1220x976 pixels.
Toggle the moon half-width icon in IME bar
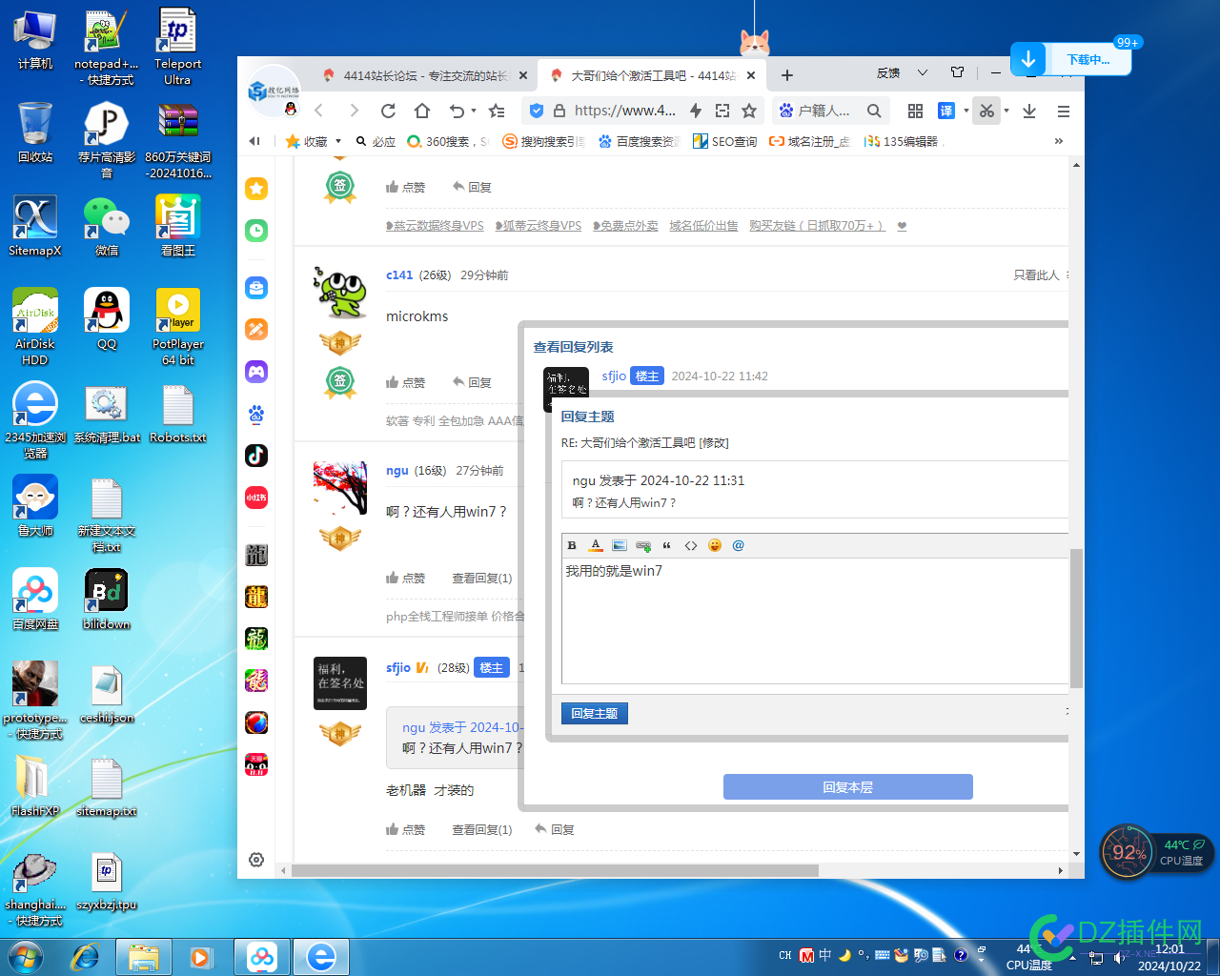[x=844, y=954]
